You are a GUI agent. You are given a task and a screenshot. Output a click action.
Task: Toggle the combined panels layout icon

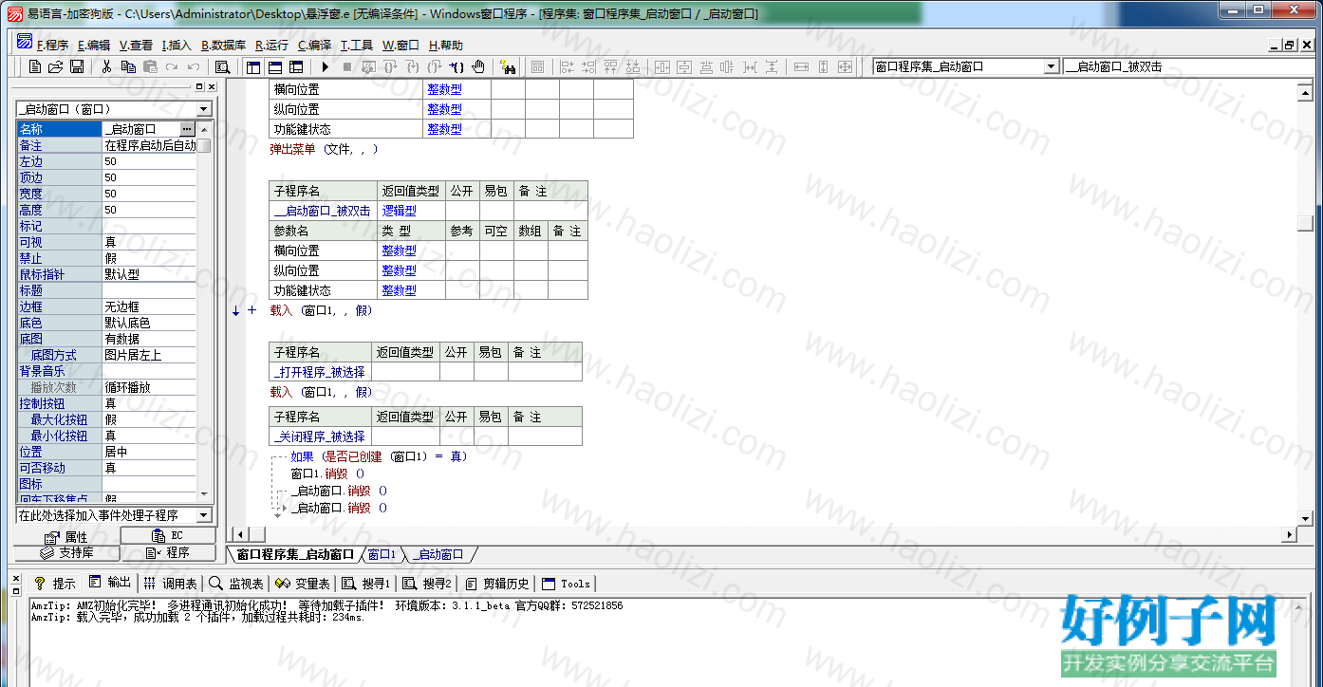coord(297,66)
